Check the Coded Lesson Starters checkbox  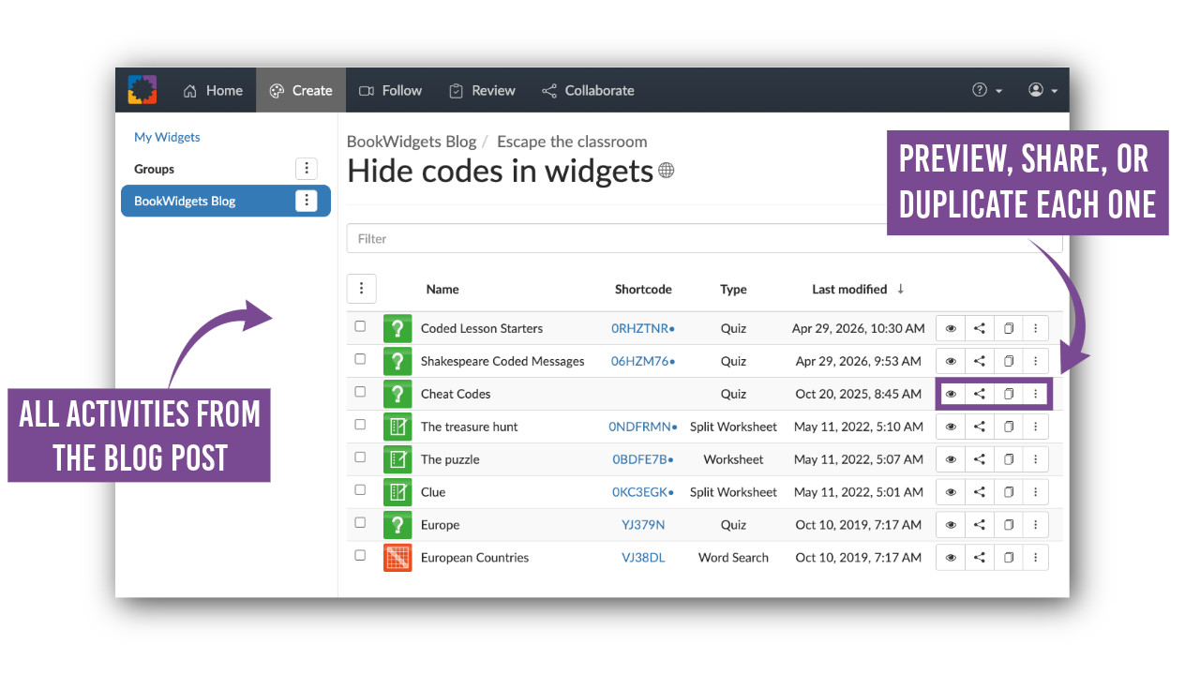pyautogui.click(x=360, y=326)
